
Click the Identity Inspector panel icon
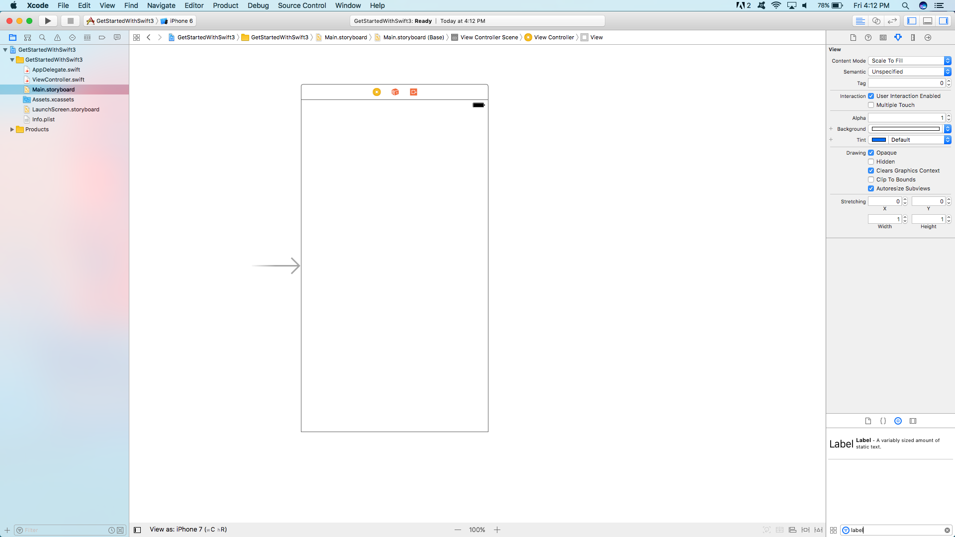tap(883, 37)
